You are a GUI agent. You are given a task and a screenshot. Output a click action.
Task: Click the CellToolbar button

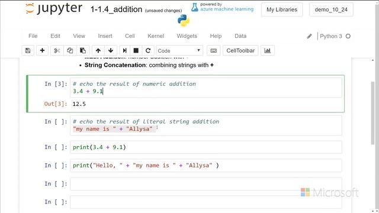point(240,50)
